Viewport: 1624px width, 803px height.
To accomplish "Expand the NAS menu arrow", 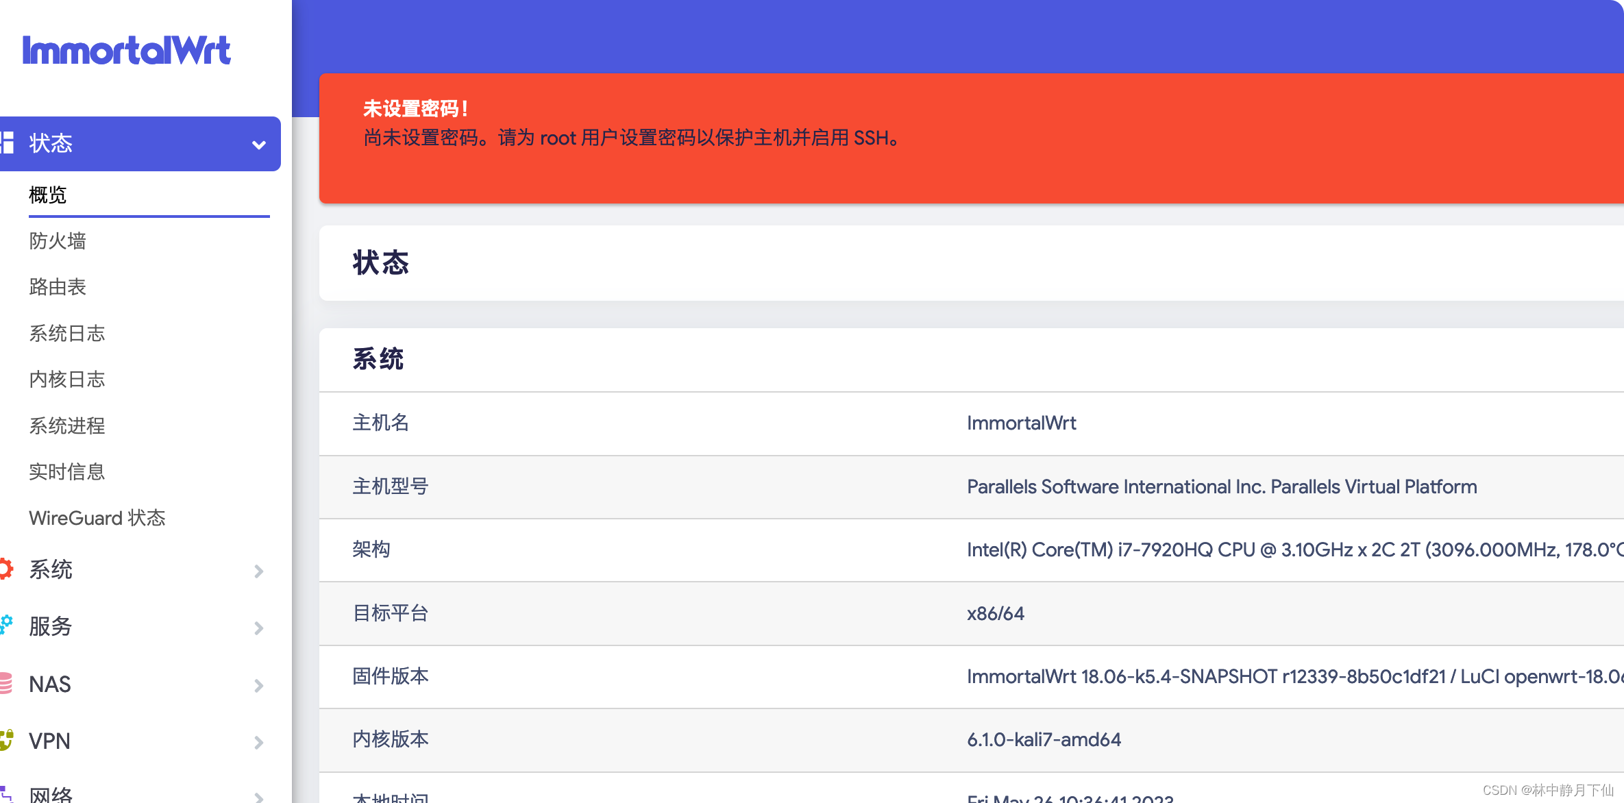I will point(258,685).
